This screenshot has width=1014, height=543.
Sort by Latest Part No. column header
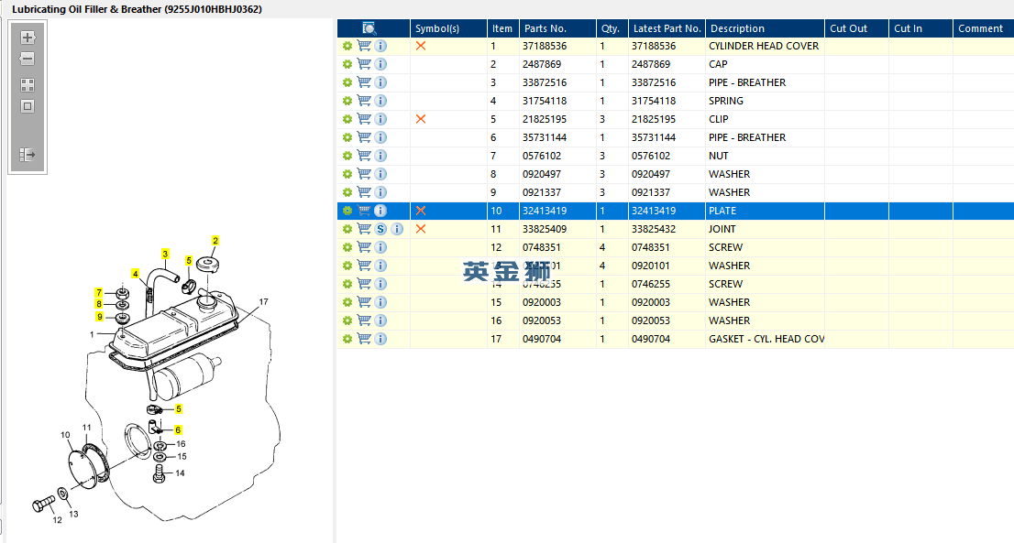(x=667, y=28)
